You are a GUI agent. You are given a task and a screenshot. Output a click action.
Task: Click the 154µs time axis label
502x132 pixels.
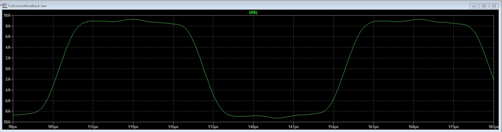(333, 127)
